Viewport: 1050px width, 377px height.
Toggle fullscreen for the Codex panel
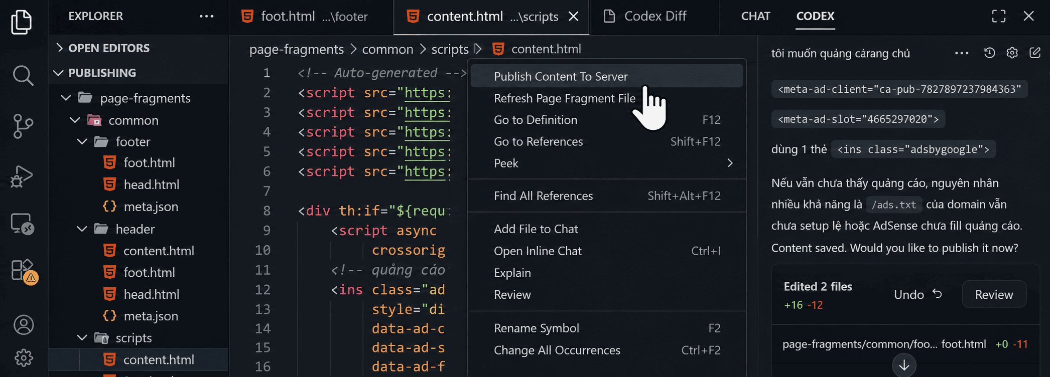point(999,16)
